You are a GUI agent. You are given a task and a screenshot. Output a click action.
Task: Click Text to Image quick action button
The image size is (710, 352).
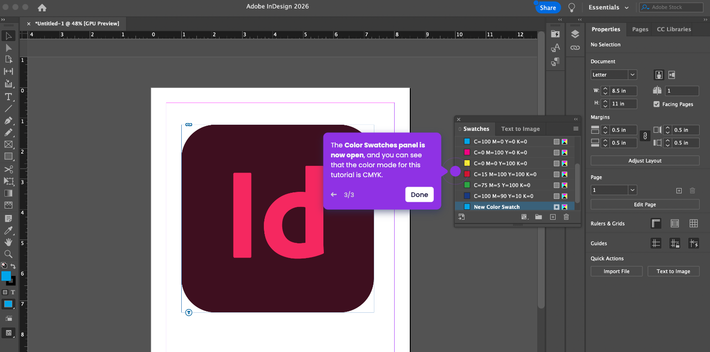click(673, 271)
